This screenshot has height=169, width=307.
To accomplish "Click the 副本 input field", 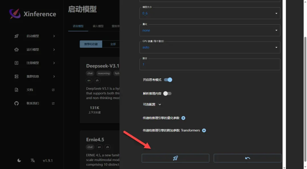I will click(209, 64).
